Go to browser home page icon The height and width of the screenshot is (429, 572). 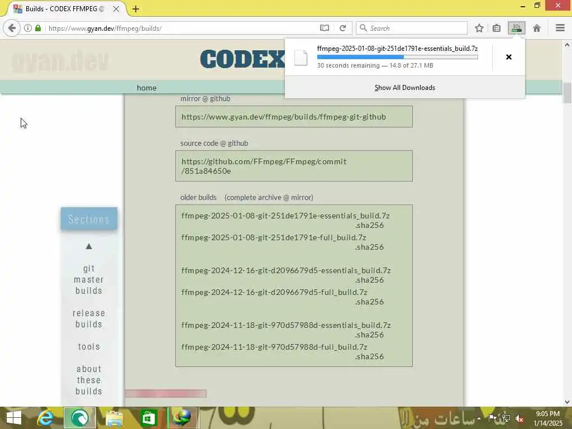pyautogui.click(x=537, y=28)
